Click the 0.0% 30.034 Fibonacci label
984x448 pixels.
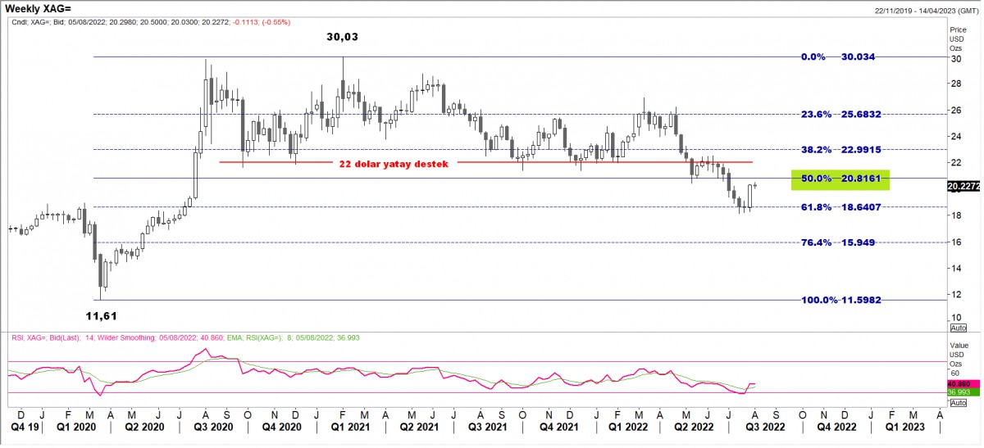pos(841,57)
